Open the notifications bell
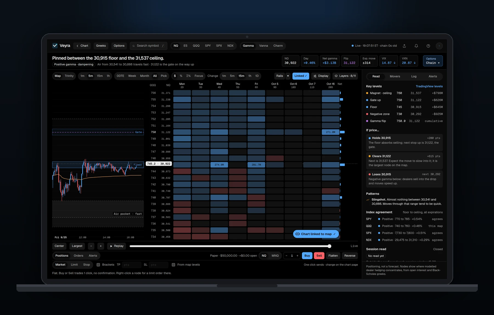The height and width of the screenshot is (315, 494). [416, 46]
